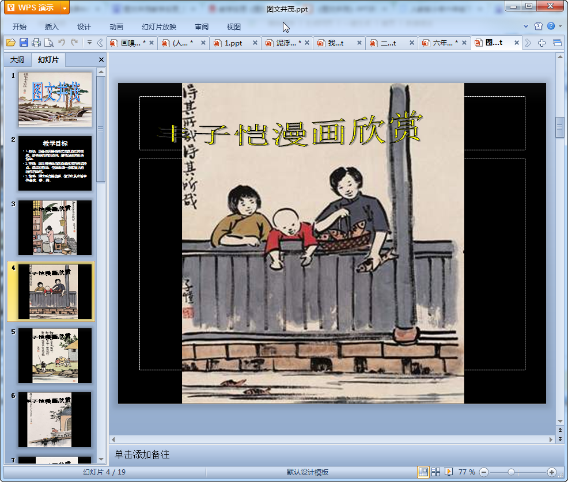The width and height of the screenshot is (568, 482).
Task: Open the 插入 menu tab
Action: pyautogui.click(x=51, y=27)
